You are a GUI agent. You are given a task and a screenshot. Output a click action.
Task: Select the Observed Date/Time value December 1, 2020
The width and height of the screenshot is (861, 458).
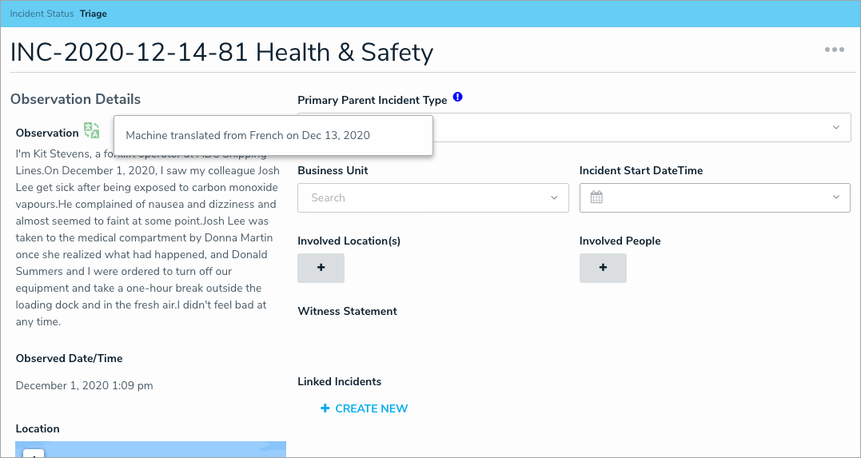point(84,385)
